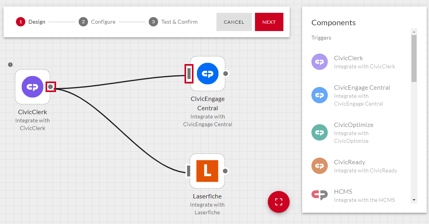Click the Components panel scroll down arrow
The height and width of the screenshot is (224, 429).
(414, 200)
